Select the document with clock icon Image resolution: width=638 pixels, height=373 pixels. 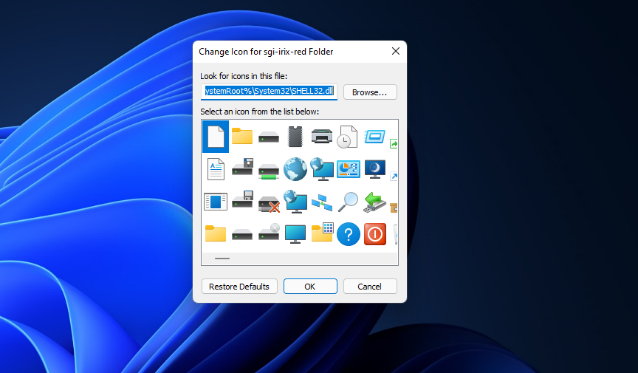pos(348,136)
